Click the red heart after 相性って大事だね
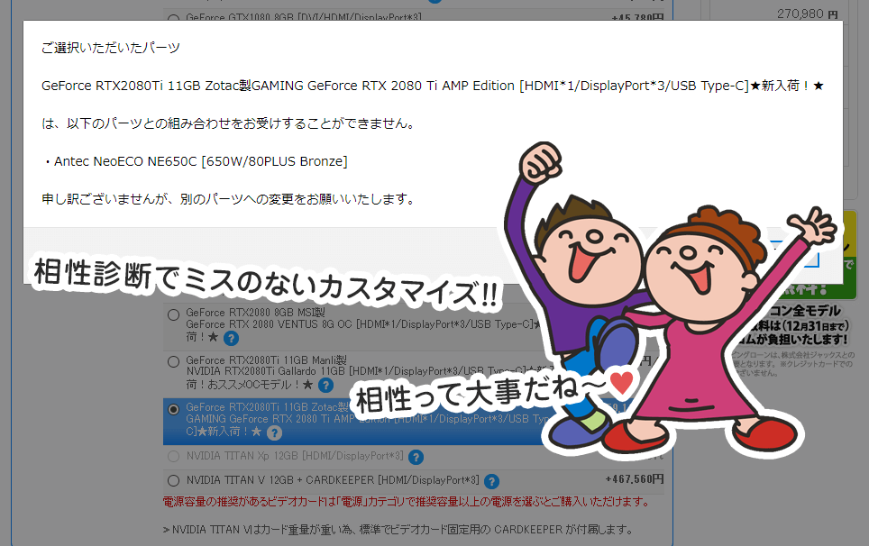This screenshot has height=546, width=869. (621, 384)
